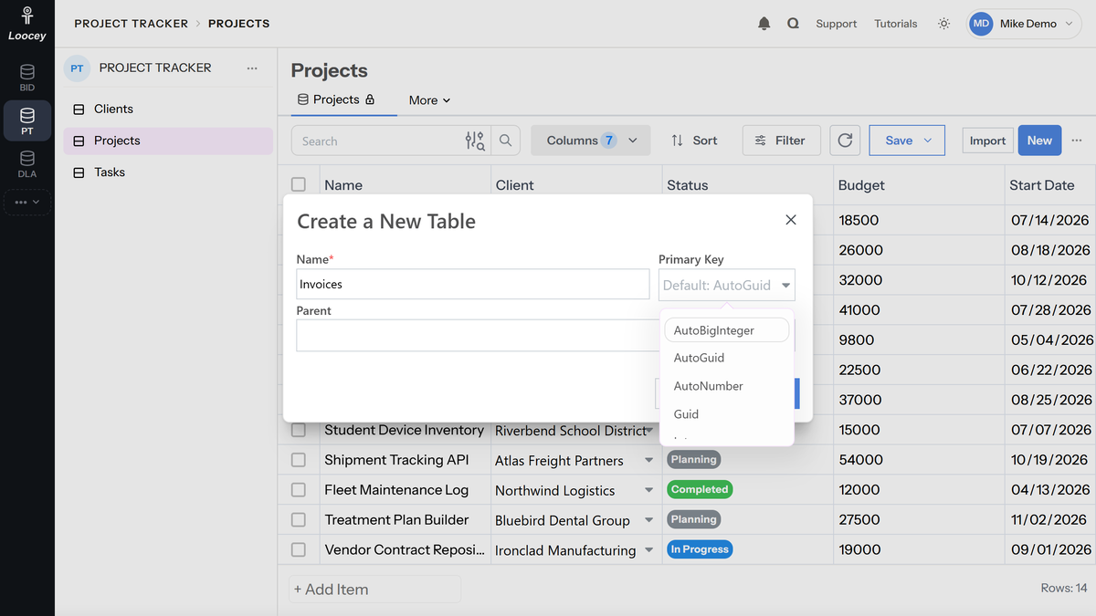Check the Treatment Plan Builder row

pos(299,519)
